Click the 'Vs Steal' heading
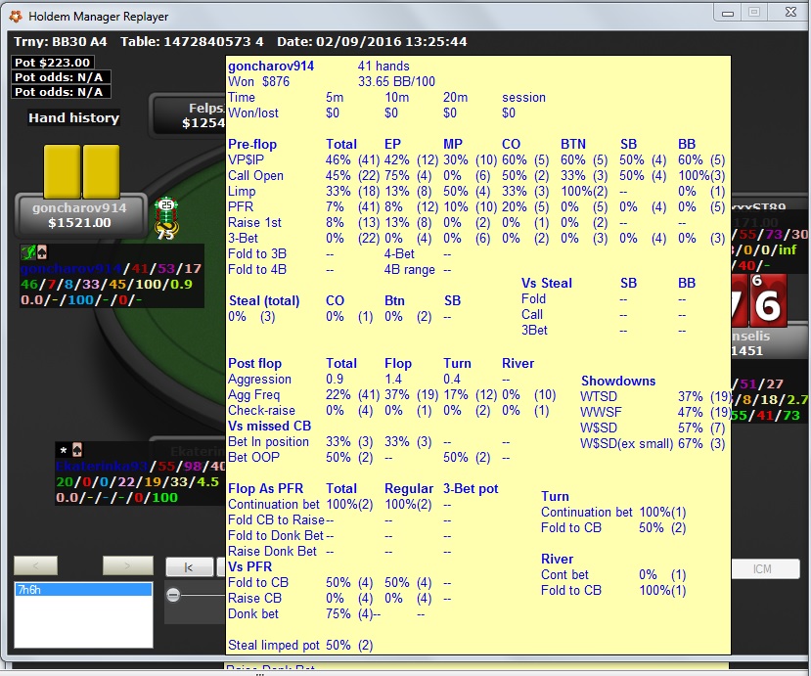Viewport: 811px width, 676px height. [x=547, y=284]
